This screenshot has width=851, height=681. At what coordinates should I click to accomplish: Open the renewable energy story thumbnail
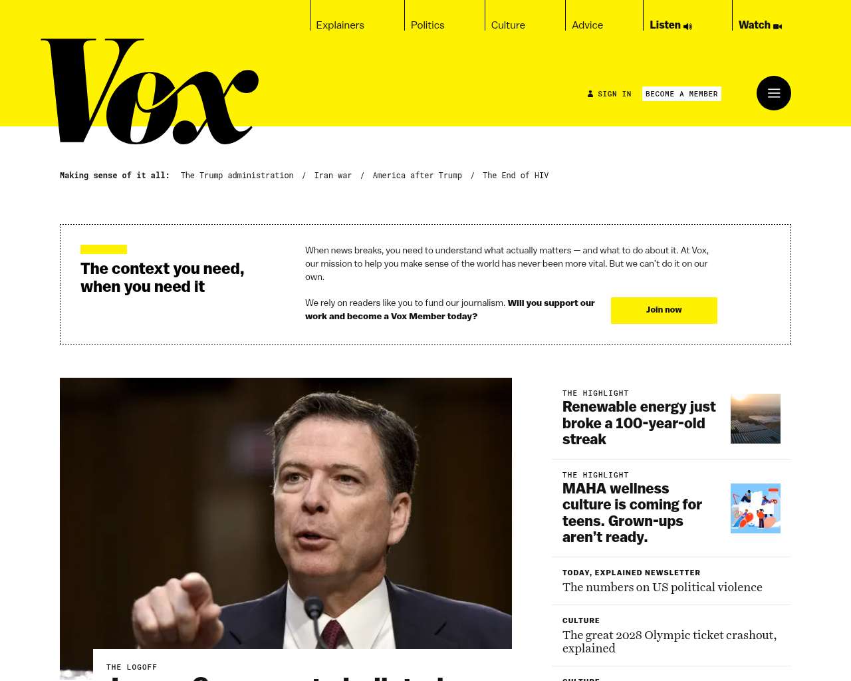coord(755,418)
